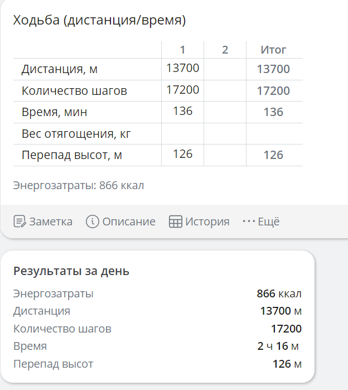The height and width of the screenshot is (390, 348).
Task: Edit Перепад высот value 126 in set 1
Action: 182,154
